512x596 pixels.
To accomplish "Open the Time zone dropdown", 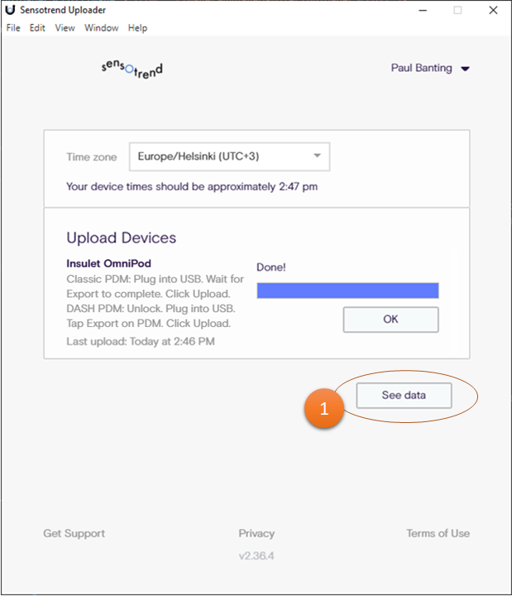I will (218, 156).
